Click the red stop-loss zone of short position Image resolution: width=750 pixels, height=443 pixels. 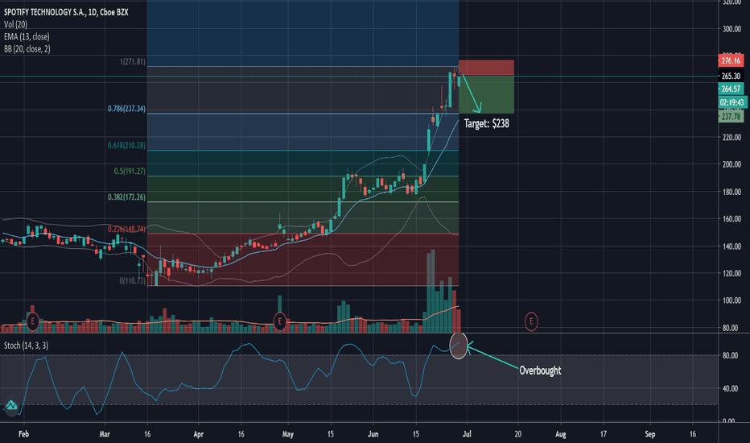pos(486,68)
